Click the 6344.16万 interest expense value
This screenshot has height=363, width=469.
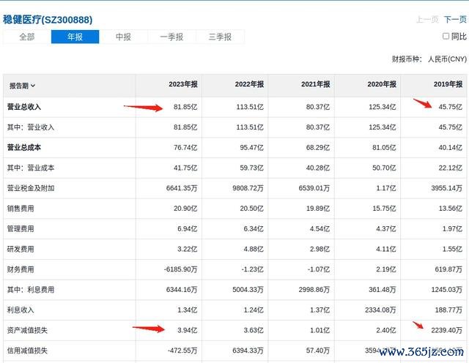tap(182, 290)
